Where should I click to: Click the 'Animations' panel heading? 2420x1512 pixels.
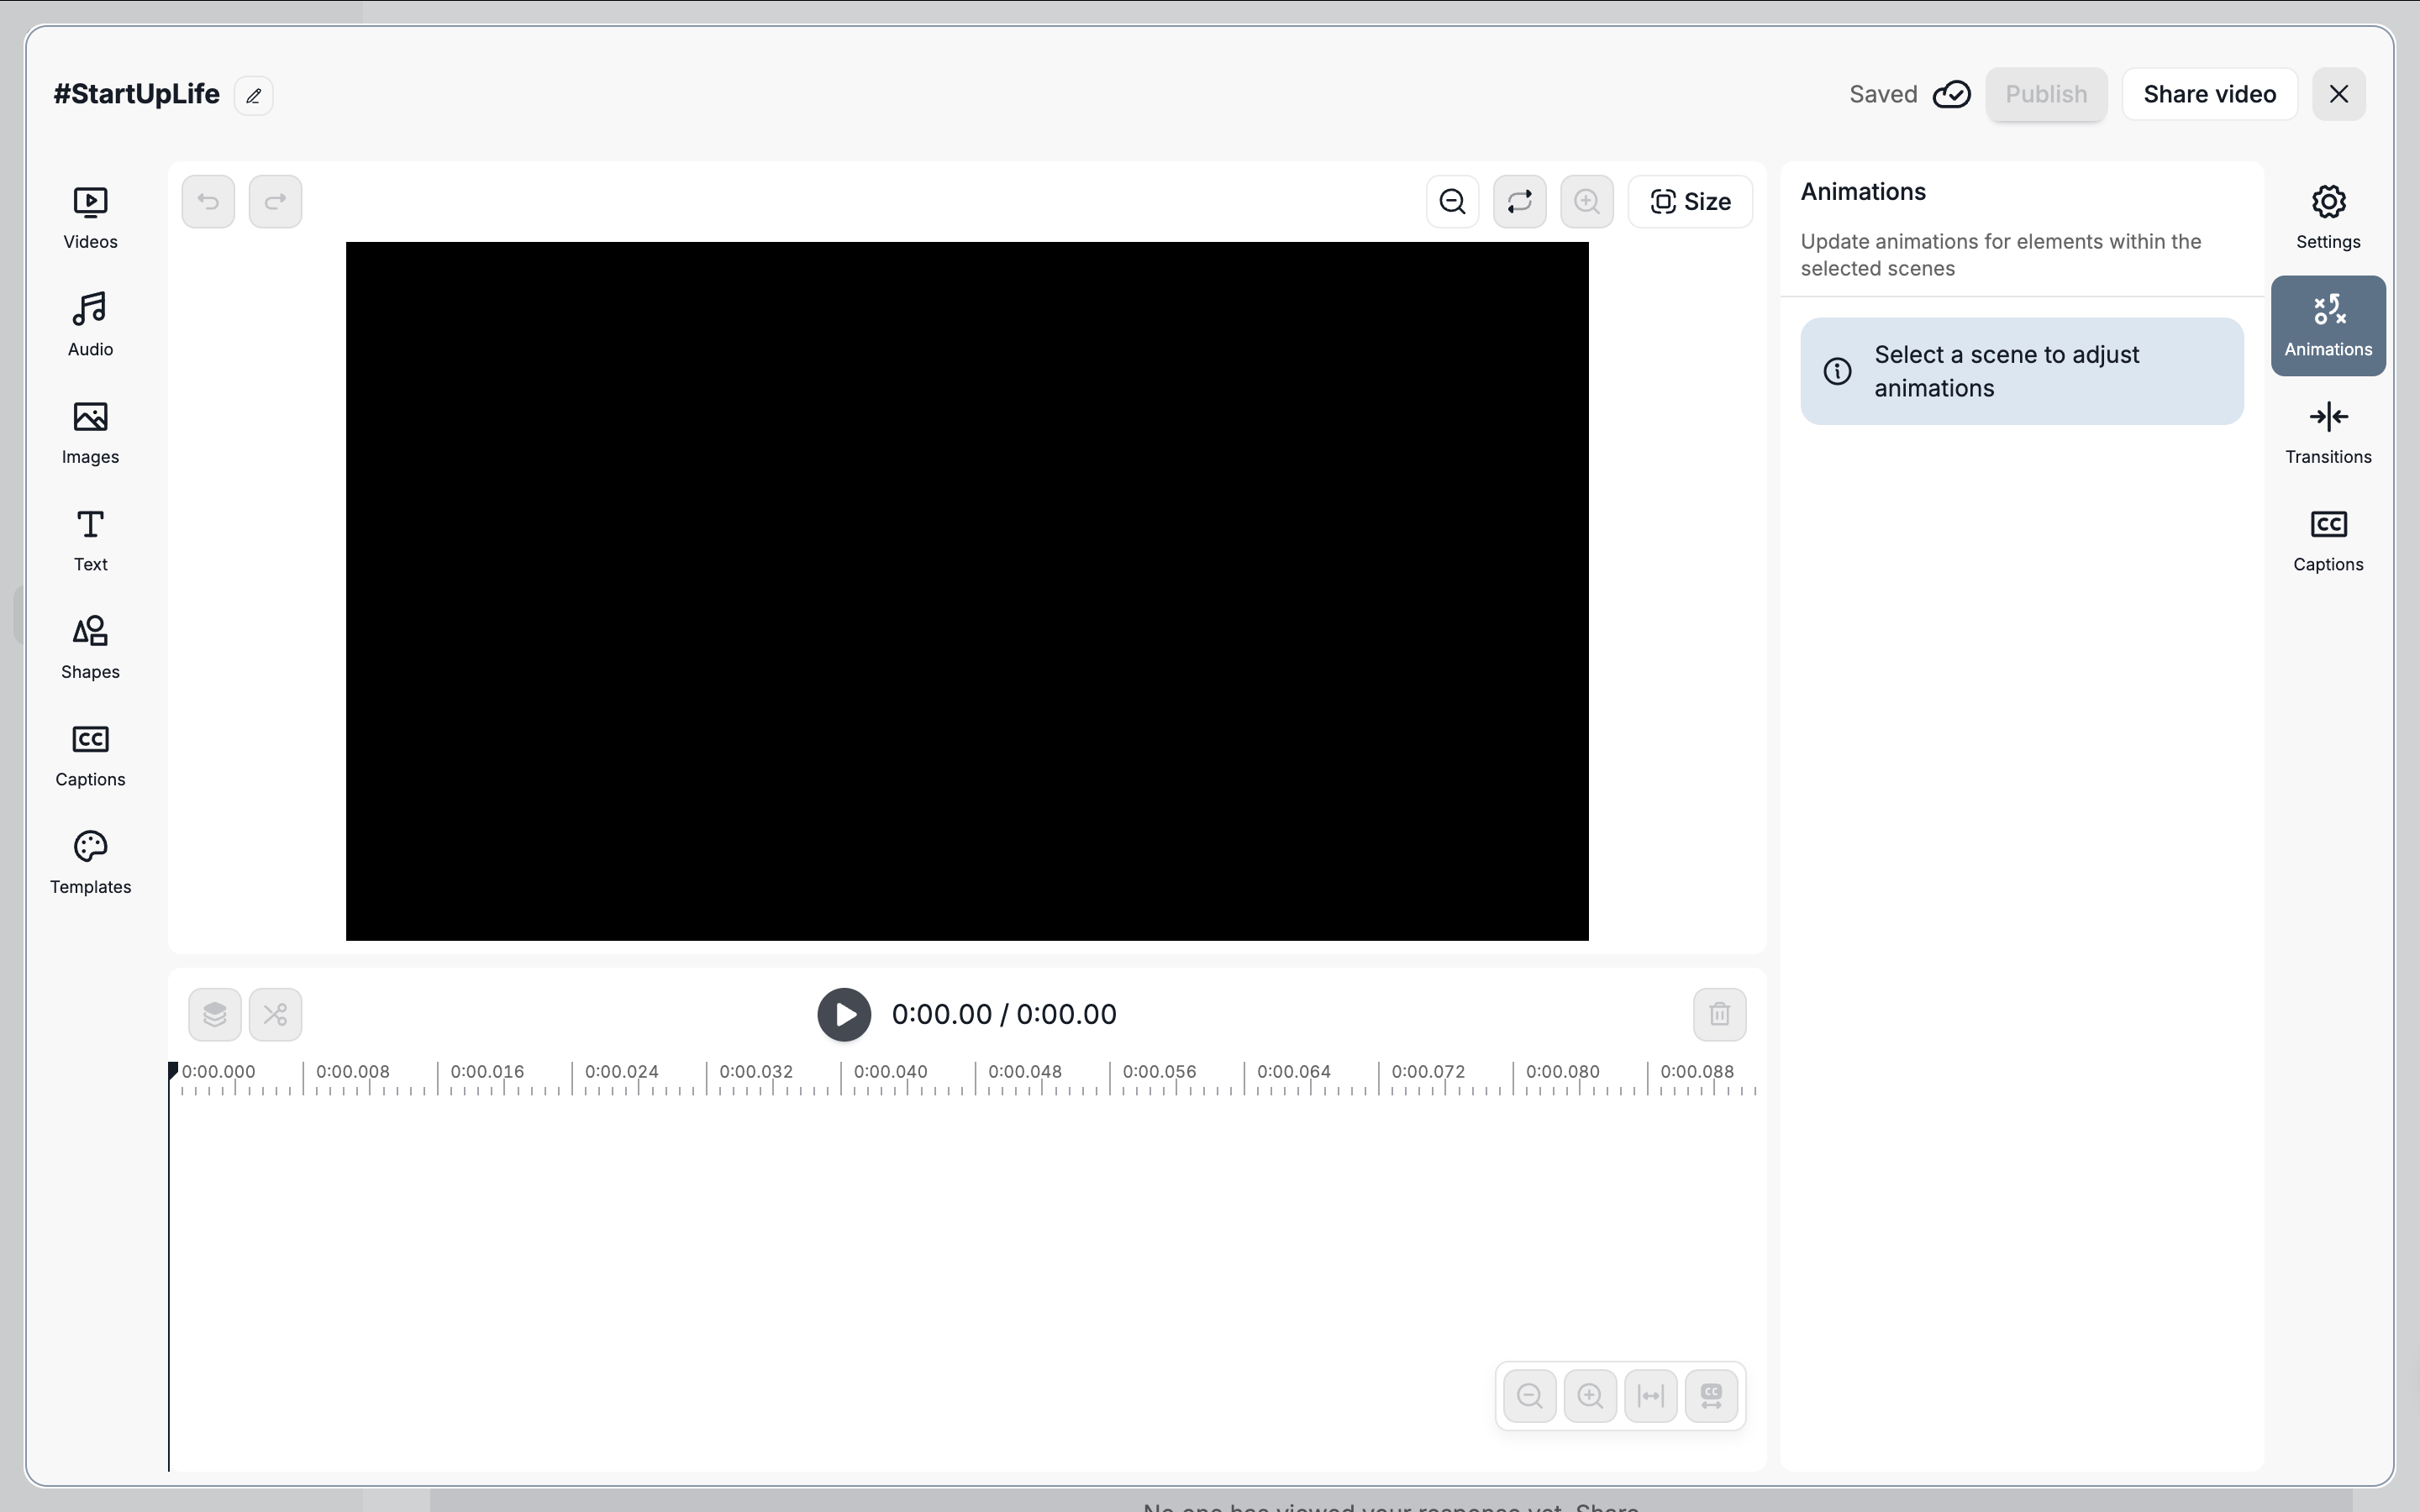(1863, 192)
